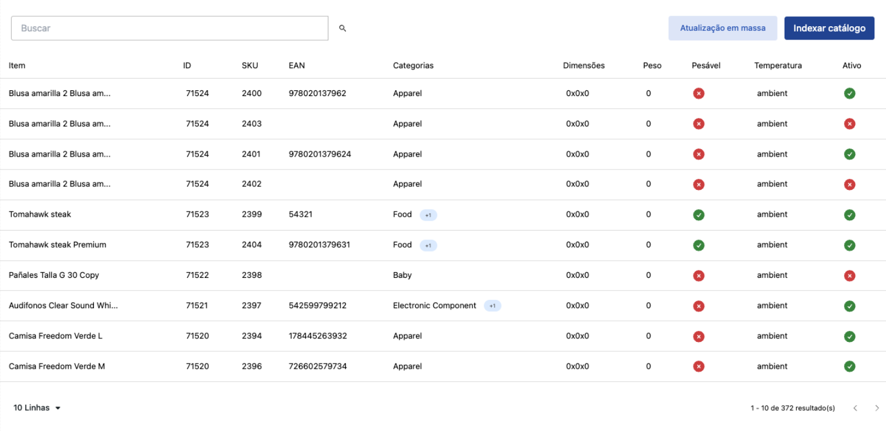Image resolution: width=886 pixels, height=431 pixels.
Task: Click next page arrow in pagination
Action: [x=877, y=408]
